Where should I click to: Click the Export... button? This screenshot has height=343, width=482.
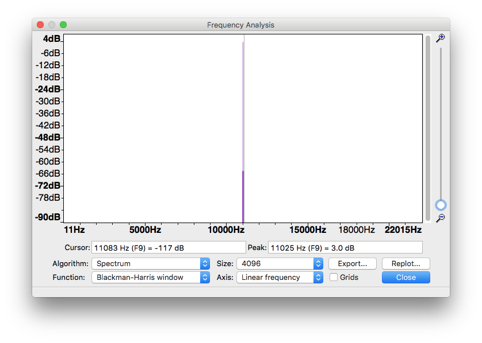pyautogui.click(x=352, y=264)
